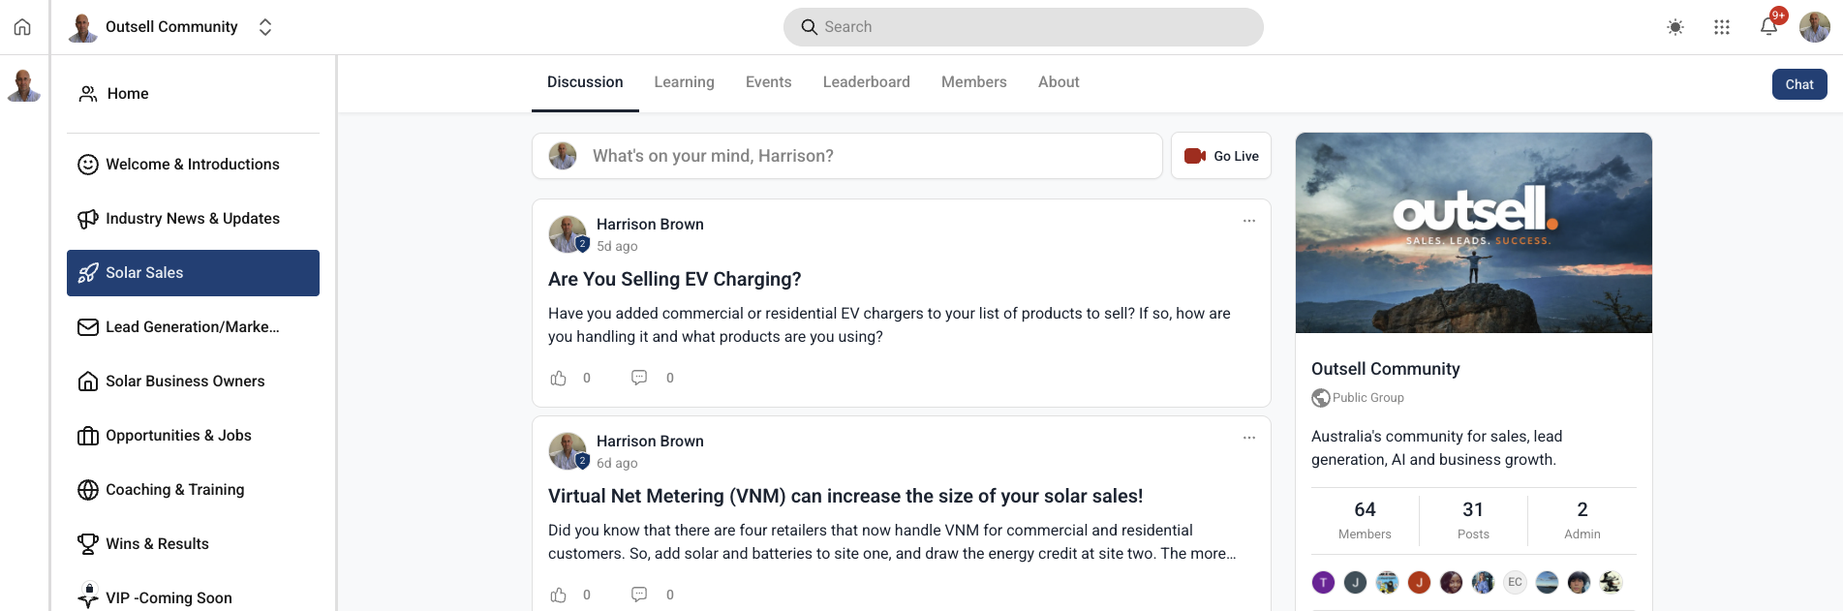Open the About tab
The width and height of the screenshot is (1843, 611).
tap(1059, 82)
